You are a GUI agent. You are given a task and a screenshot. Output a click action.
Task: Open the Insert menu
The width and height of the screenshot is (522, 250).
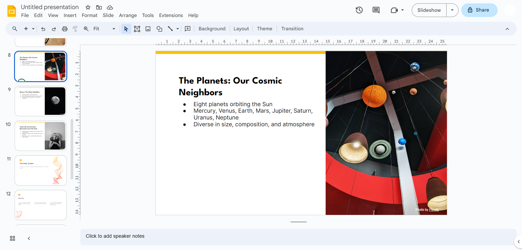[x=70, y=15]
